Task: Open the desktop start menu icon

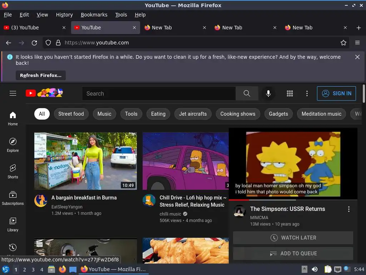Action: click(x=6, y=269)
